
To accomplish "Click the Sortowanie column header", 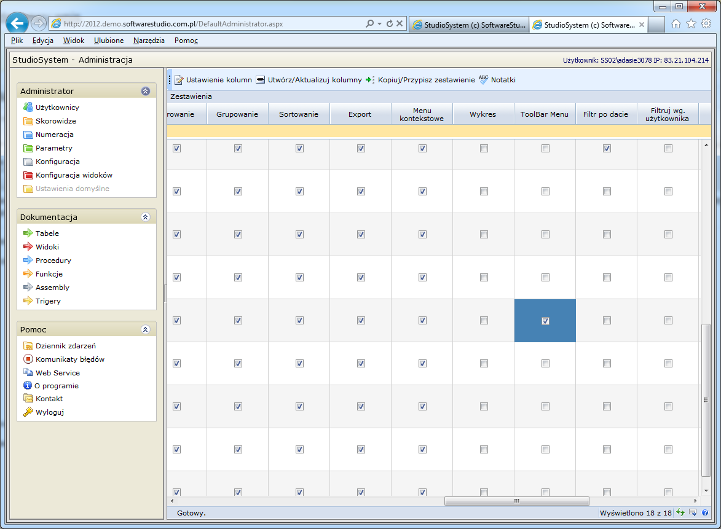I will point(299,114).
